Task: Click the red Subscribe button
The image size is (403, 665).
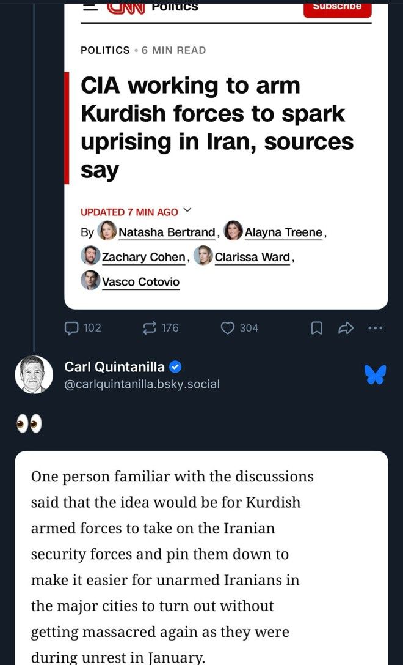Action: (x=338, y=9)
